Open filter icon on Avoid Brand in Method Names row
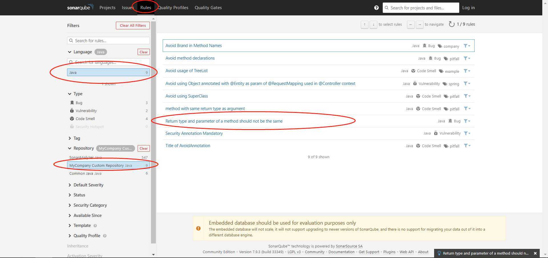The image size is (548, 258). click(x=467, y=46)
